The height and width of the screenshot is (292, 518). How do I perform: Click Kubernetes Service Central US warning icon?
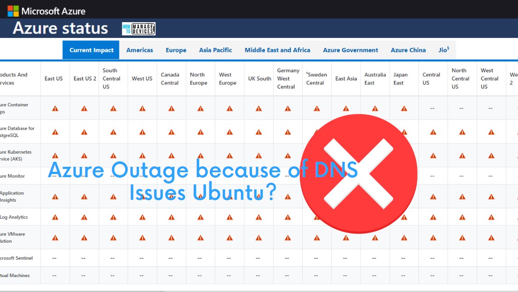coord(433,156)
